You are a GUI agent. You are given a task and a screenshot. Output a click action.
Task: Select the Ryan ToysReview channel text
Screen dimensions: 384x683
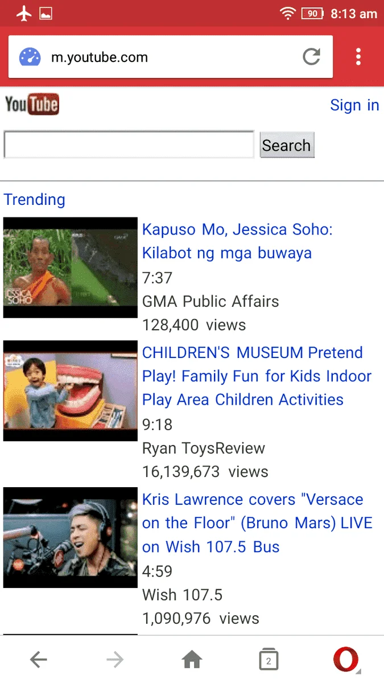[204, 449]
